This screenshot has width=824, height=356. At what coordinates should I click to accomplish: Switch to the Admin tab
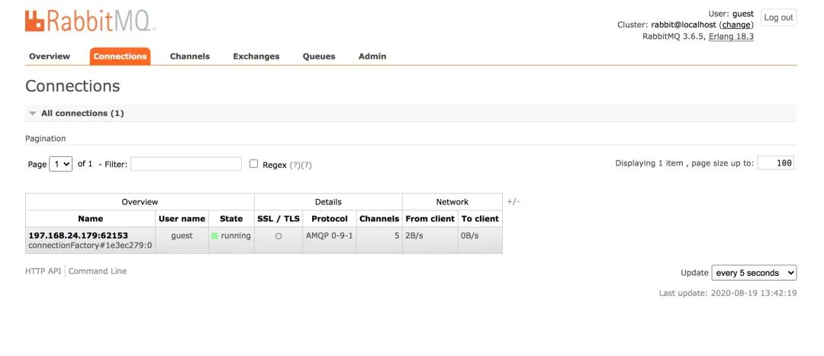point(372,56)
